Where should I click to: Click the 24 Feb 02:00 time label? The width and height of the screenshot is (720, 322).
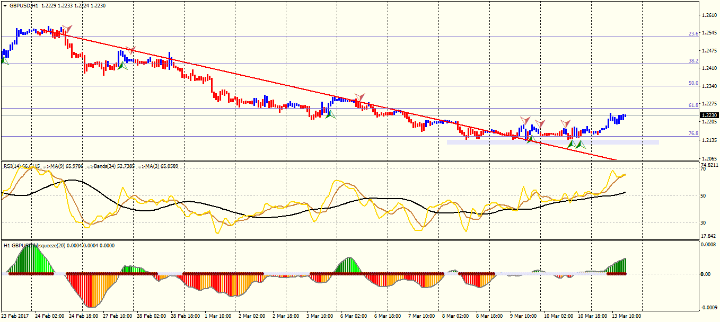tap(50, 316)
